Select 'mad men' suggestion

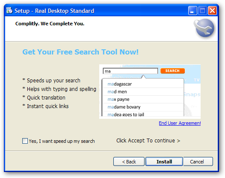pyautogui.click(x=143, y=92)
